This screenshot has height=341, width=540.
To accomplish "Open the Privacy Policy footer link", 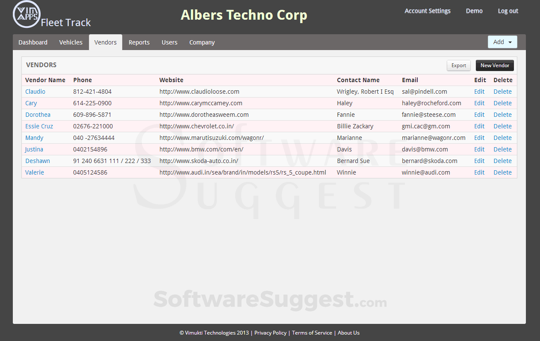I will [x=270, y=333].
